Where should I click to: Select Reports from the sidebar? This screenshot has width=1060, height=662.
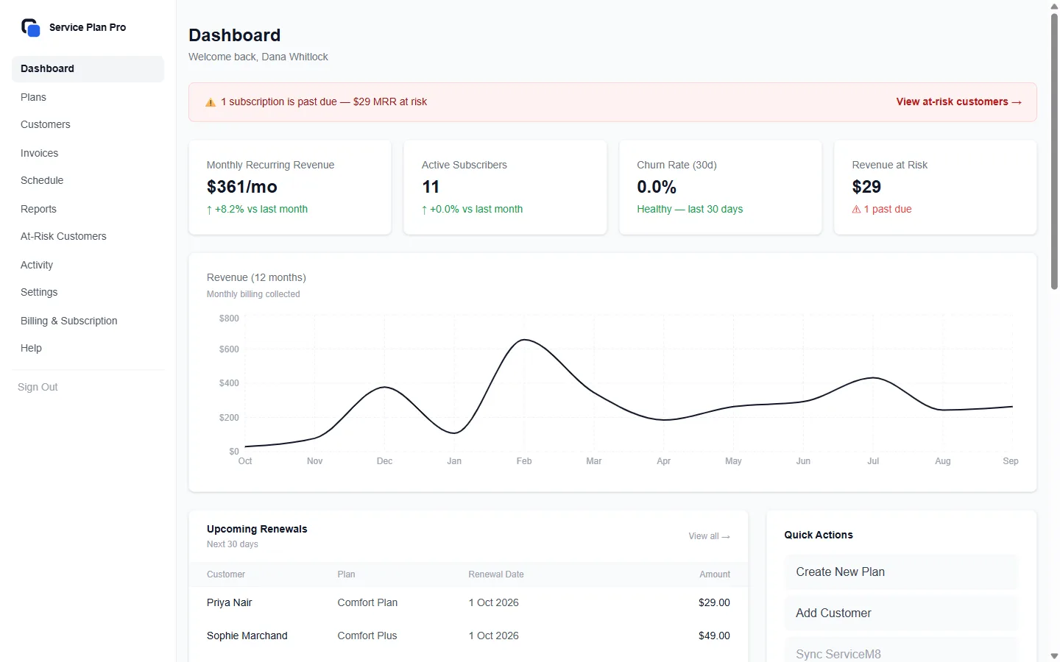(88, 209)
